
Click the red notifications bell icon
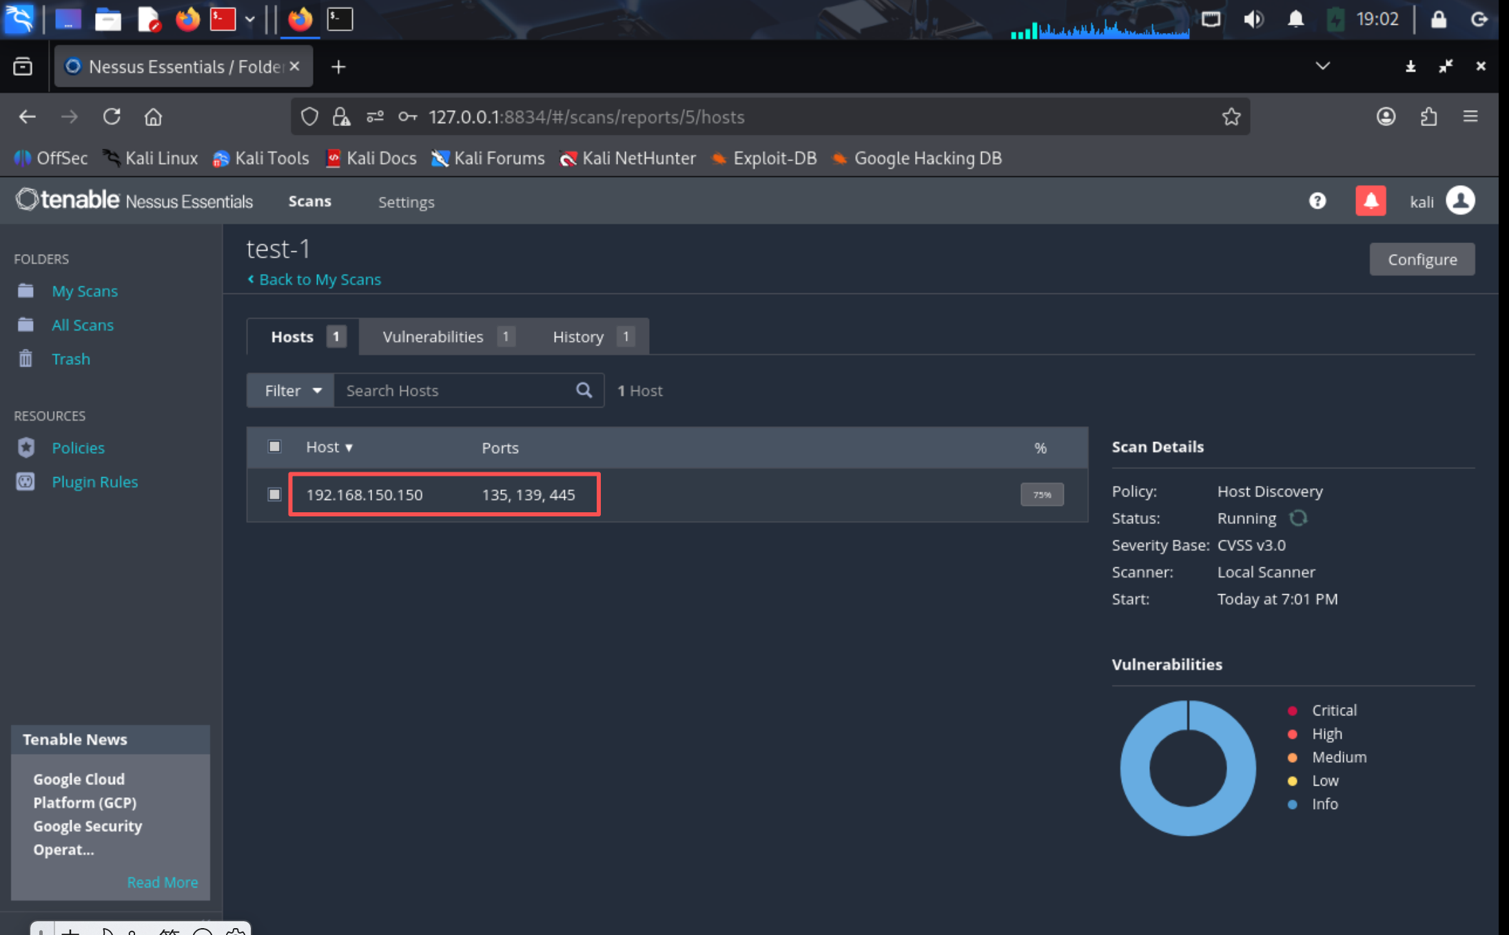point(1371,201)
